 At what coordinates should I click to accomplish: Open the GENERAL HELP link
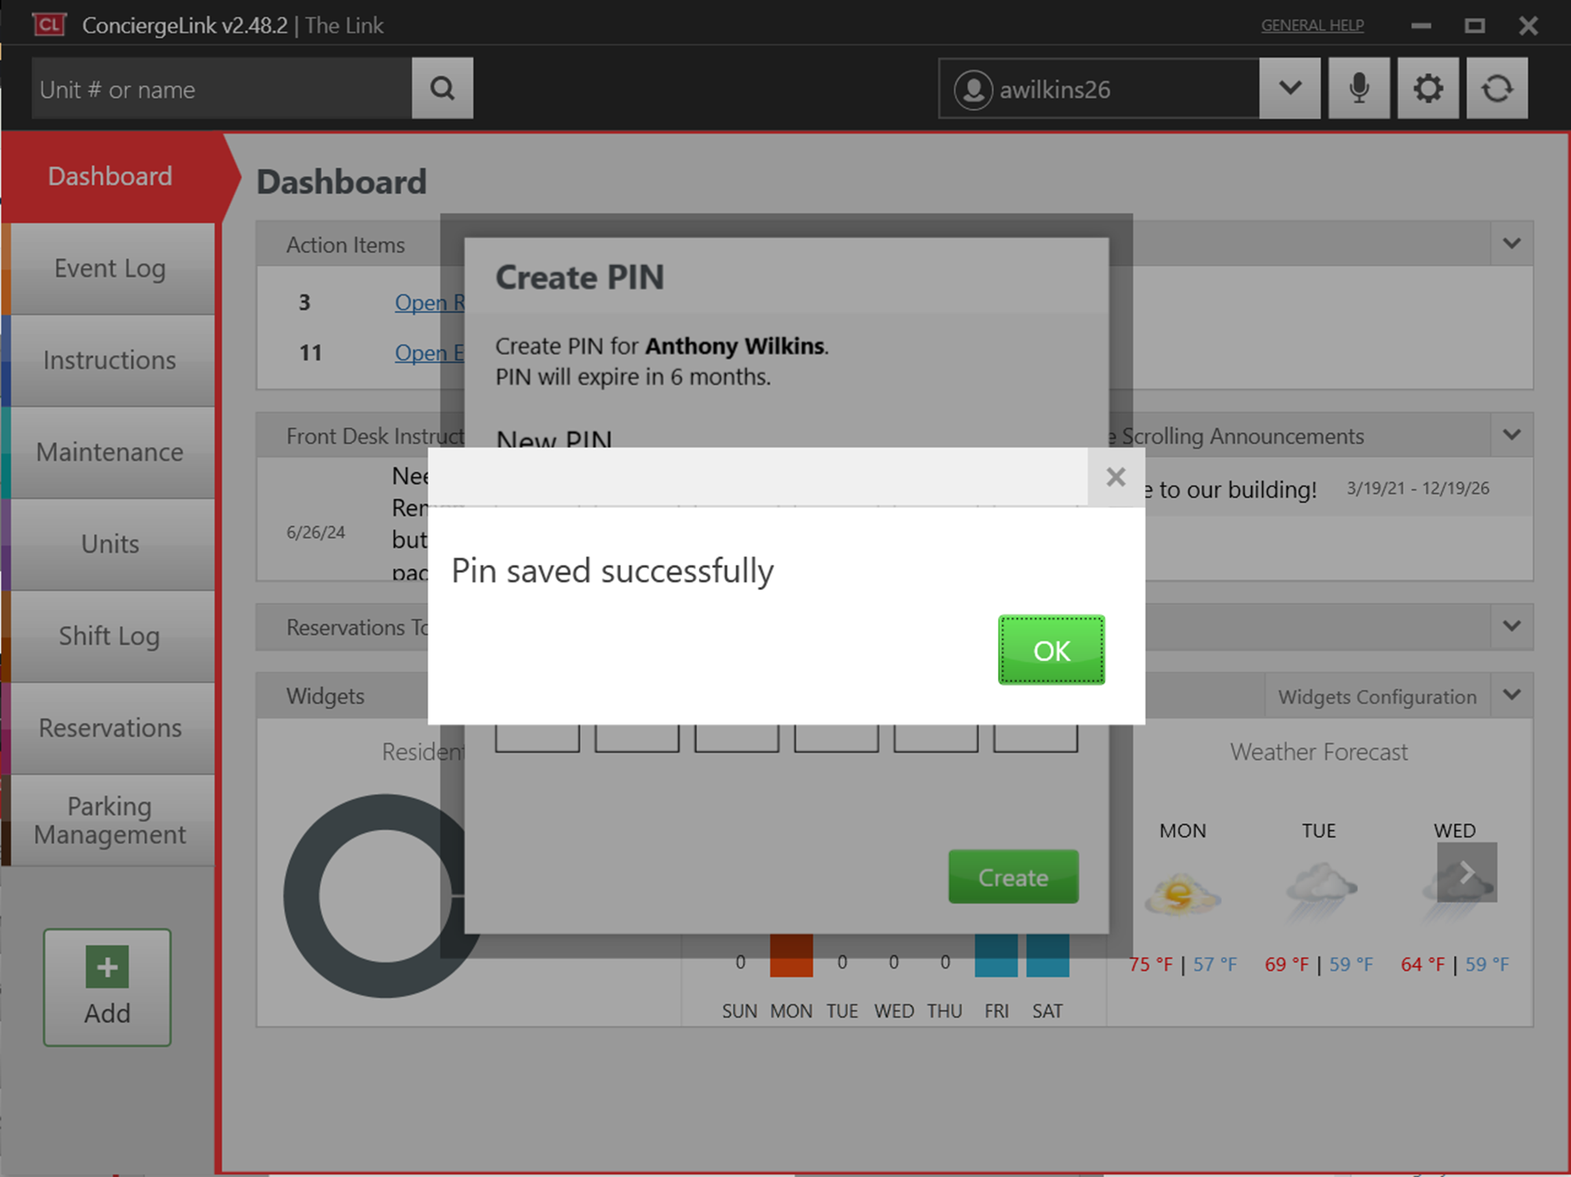1312,25
